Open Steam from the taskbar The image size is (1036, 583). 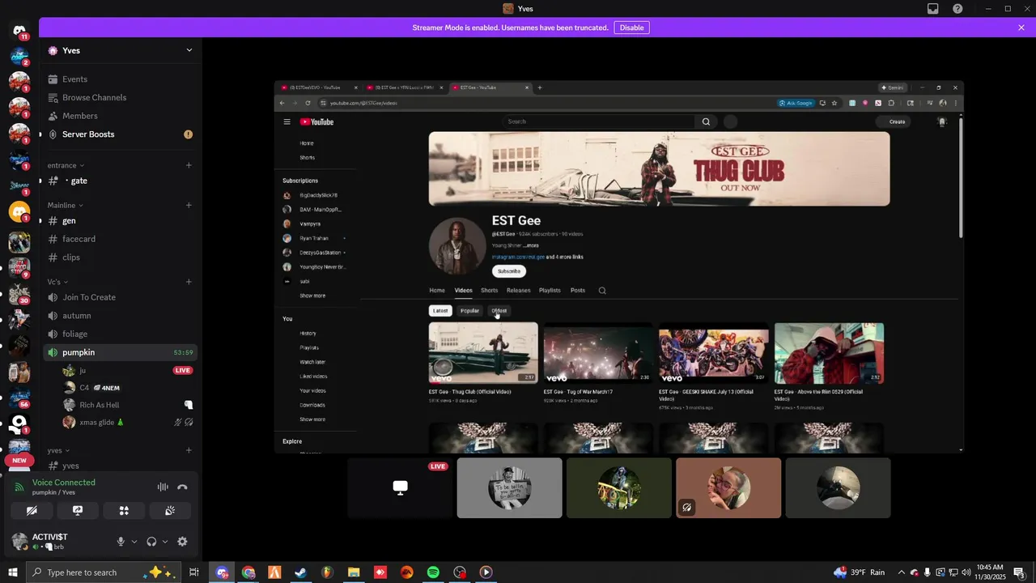click(300, 572)
